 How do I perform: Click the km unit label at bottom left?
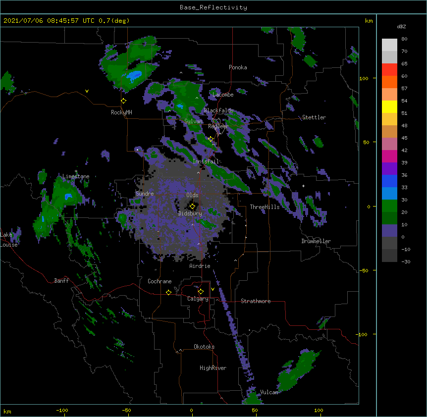(x=7, y=411)
